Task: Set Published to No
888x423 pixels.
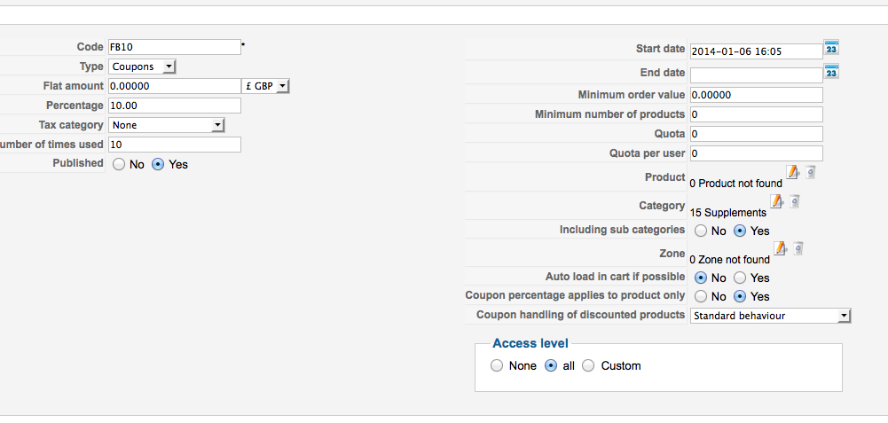Action: pos(120,164)
